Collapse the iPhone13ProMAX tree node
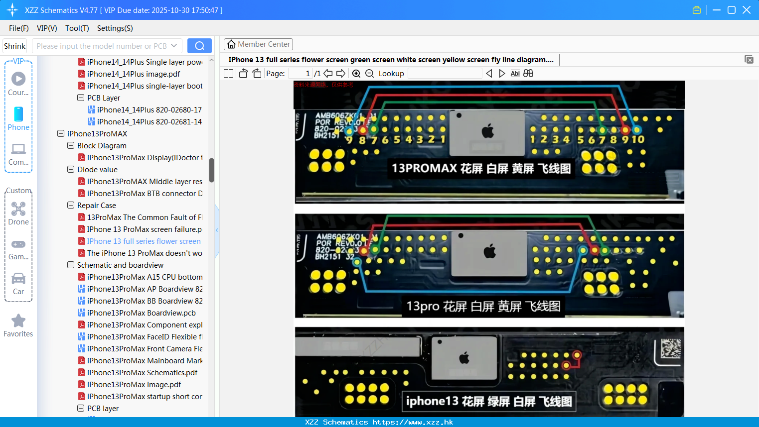Viewport: 759px width, 427px height. point(61,133)
